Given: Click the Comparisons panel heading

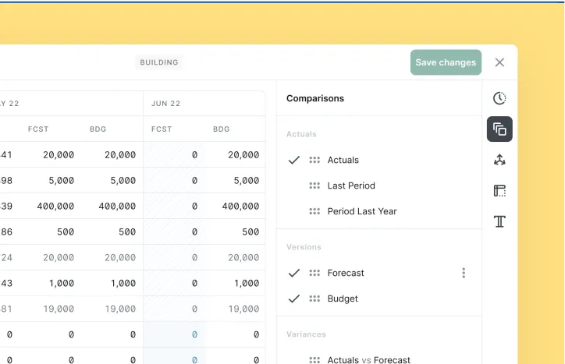Looking at the screenshot, I should [x=315, y=98].
